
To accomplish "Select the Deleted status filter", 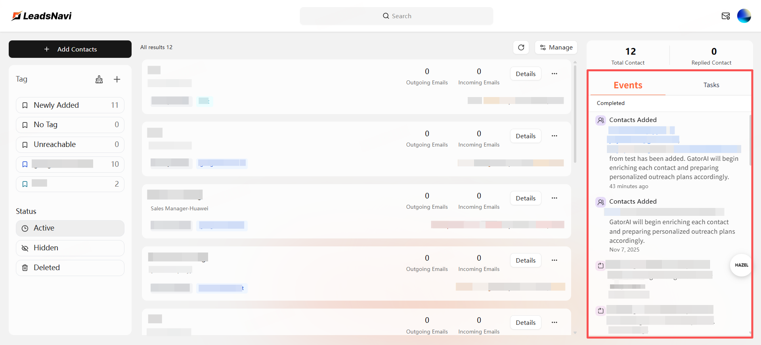I will point(70,268).
